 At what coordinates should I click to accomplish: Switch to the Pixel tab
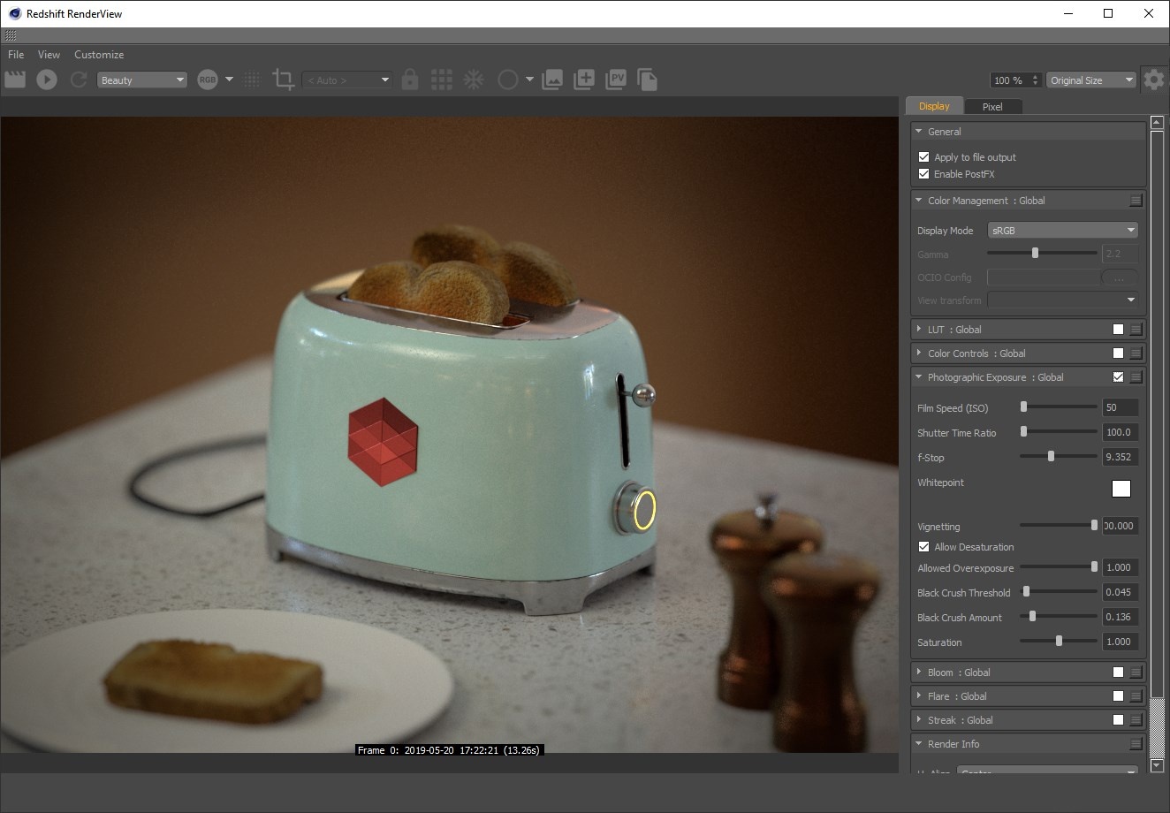(x=992, y=107)
